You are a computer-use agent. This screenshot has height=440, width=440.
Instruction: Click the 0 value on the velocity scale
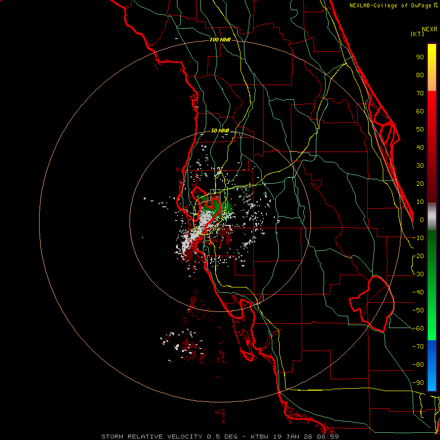[422, 220]
